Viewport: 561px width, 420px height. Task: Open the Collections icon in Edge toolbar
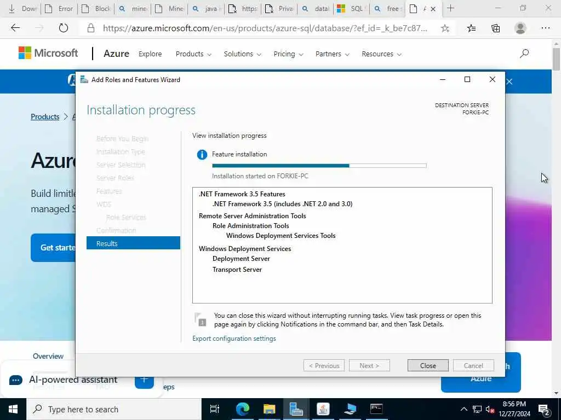point(495,28)
